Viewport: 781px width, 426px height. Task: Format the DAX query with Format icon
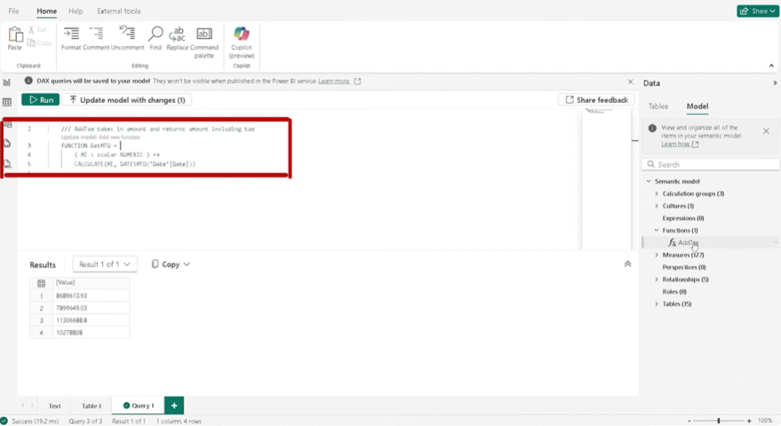[71, 34]
